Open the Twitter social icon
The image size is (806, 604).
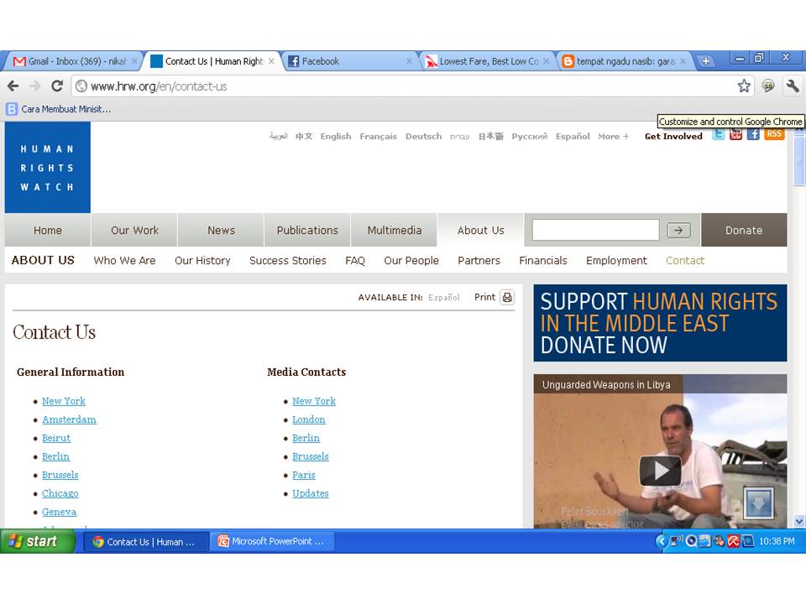(719, 134)
